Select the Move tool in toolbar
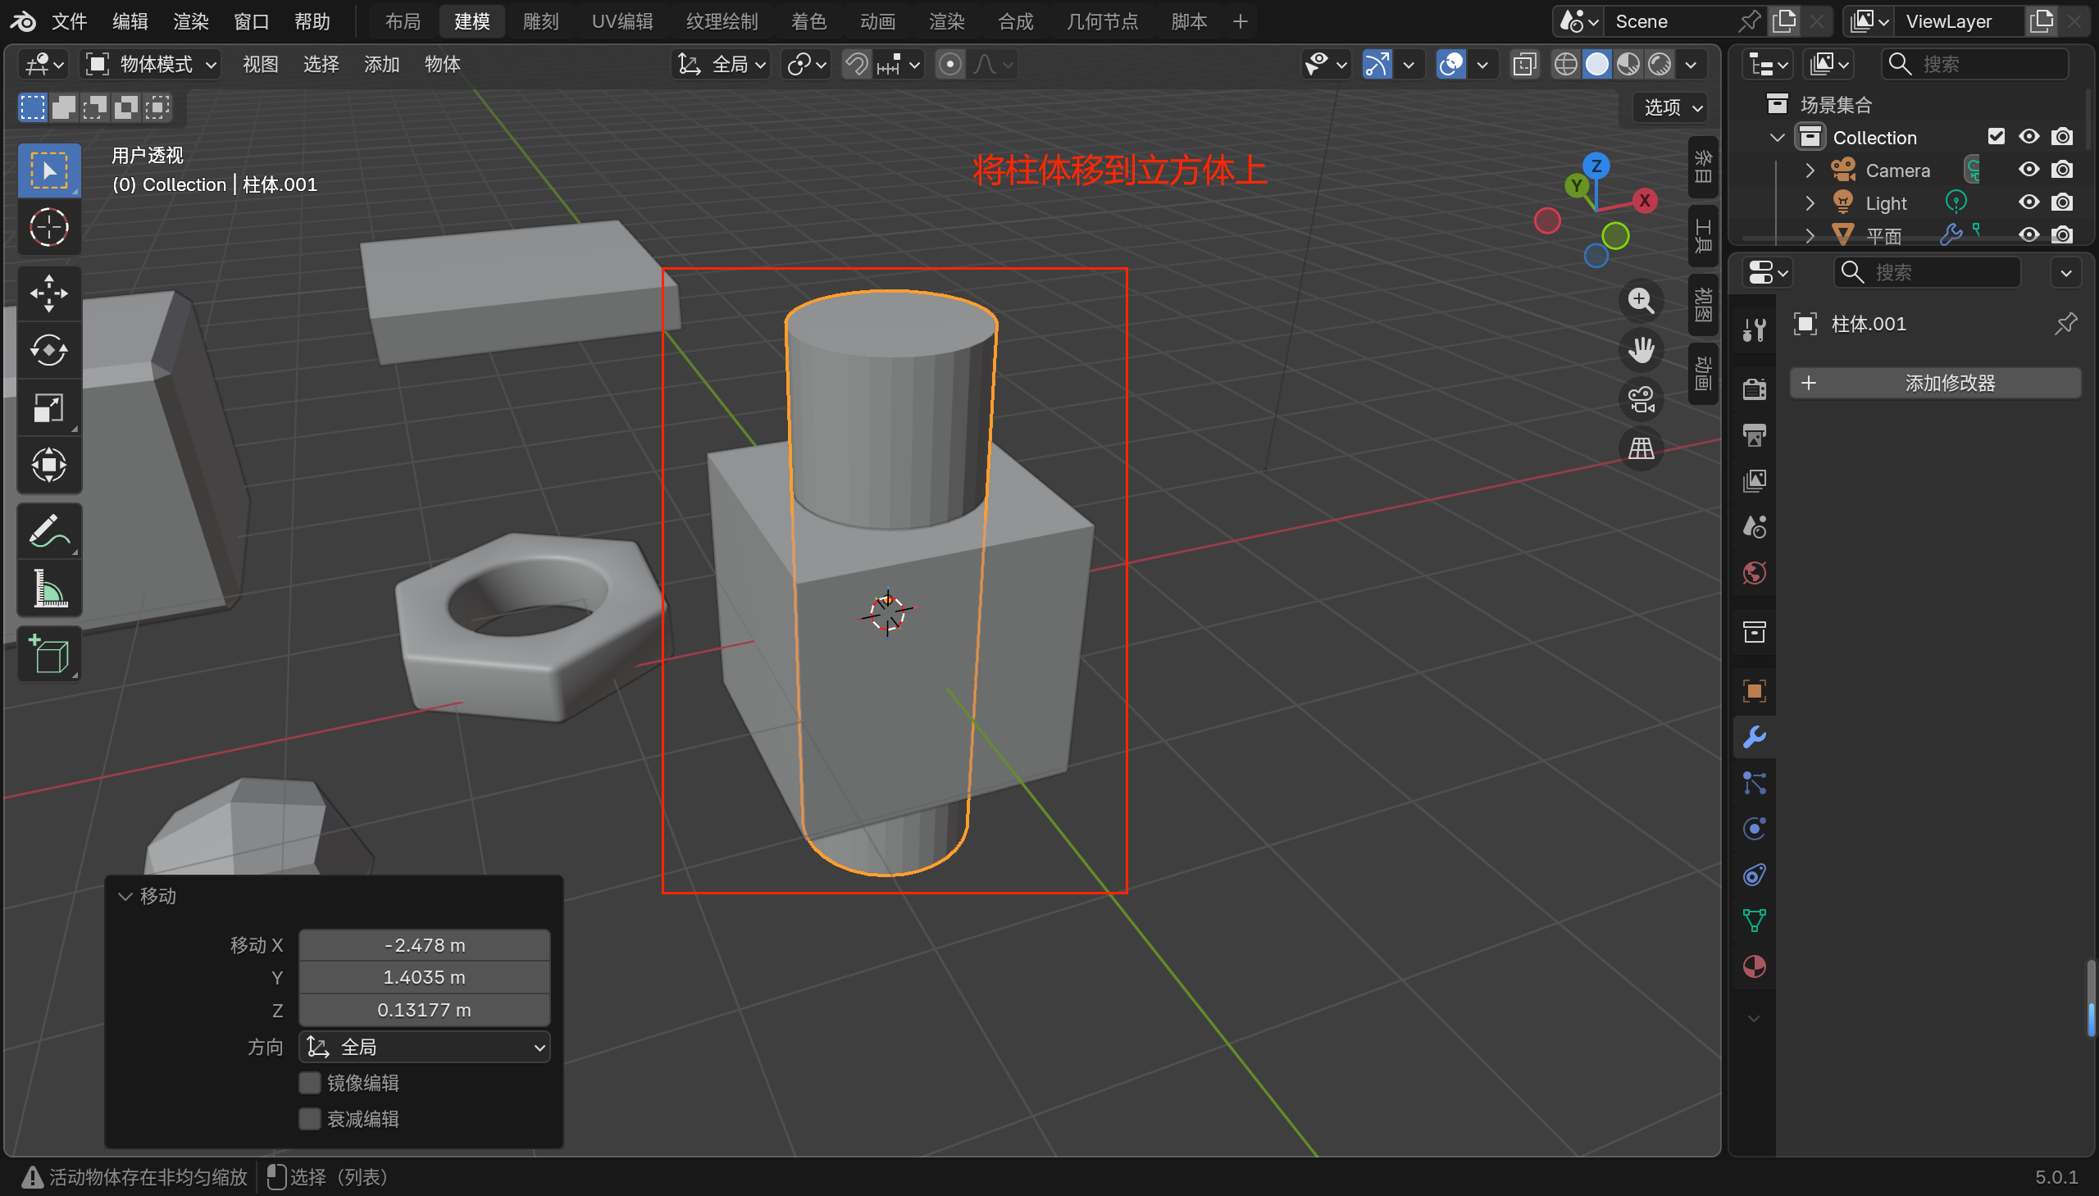The width and height of the screenshot is (2099, 1196). pyautogui.click(x=48, y=293)
